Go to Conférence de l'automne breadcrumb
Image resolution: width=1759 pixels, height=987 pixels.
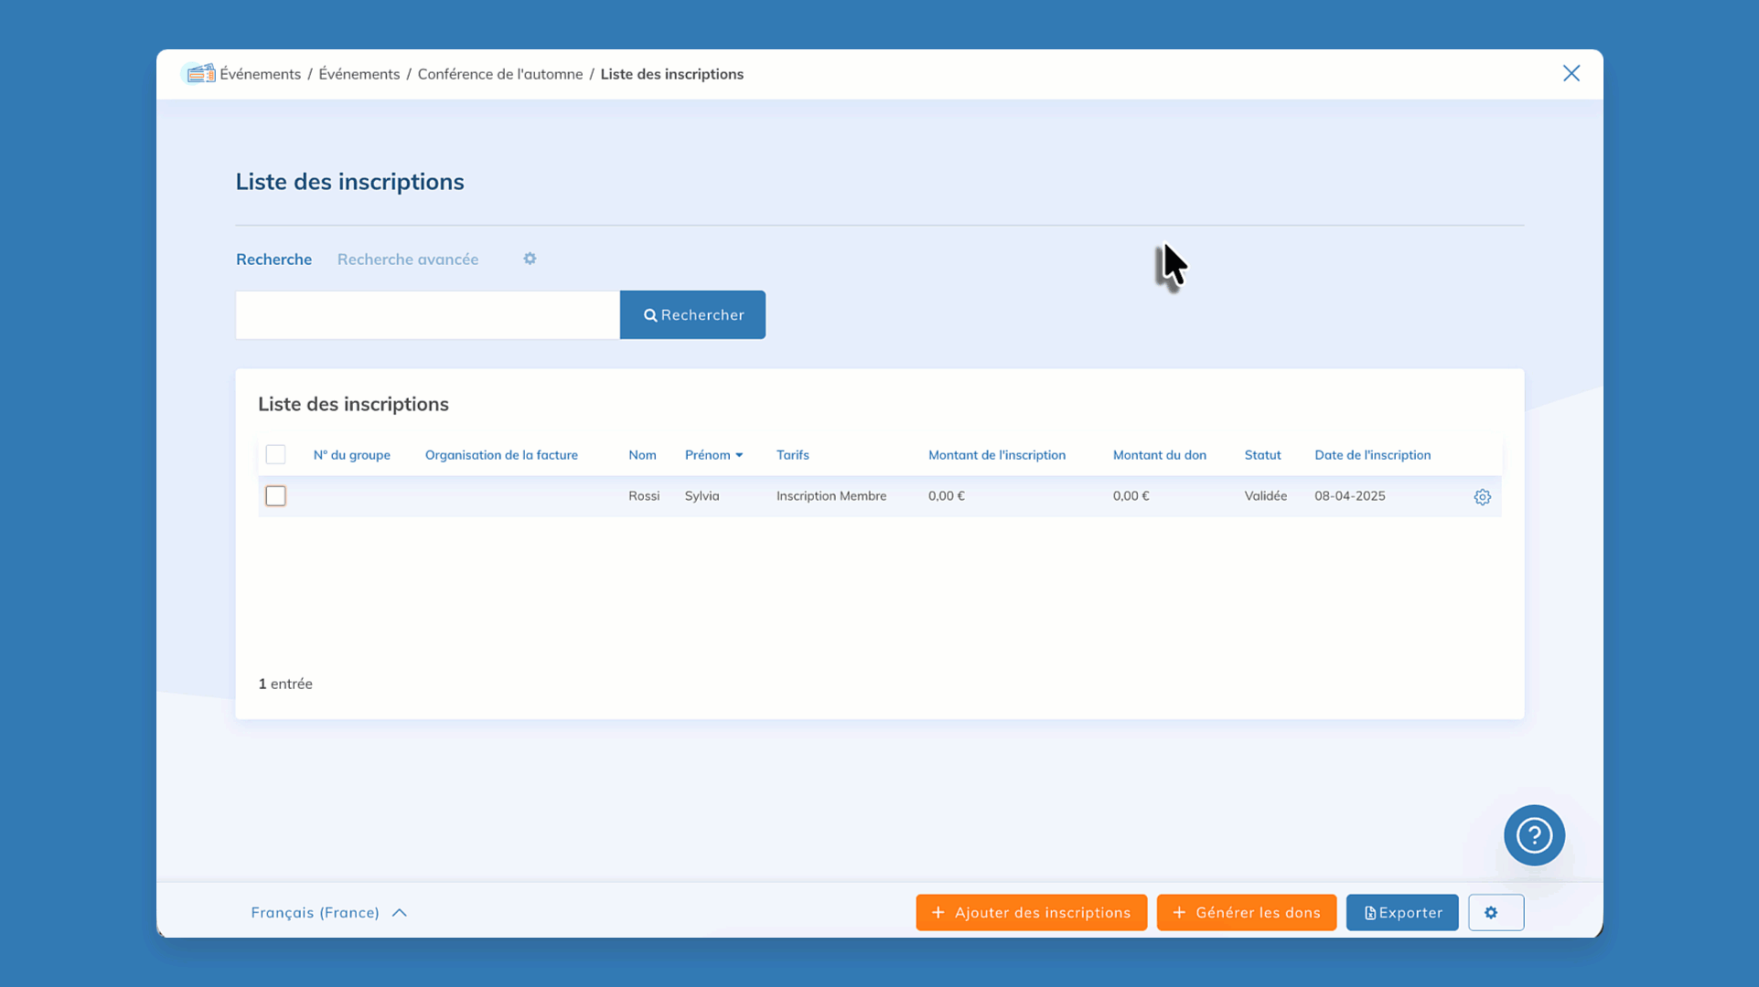(x=499, y=74)
